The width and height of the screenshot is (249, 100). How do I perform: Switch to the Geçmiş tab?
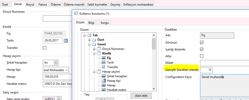click(115, 4)
